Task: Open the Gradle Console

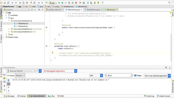Action: pyautogui.click(x=164, y=96)
